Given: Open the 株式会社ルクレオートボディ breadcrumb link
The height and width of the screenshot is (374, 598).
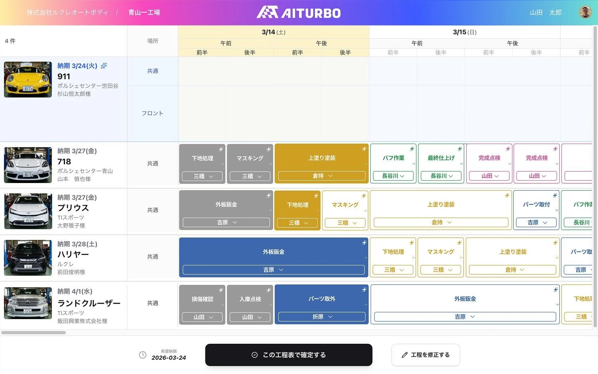Looking at the screenshot, I should (68, 12).
